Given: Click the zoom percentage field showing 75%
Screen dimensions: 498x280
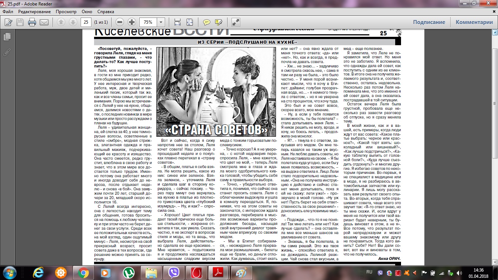Looking at the screenshot, I should [148, 22].
